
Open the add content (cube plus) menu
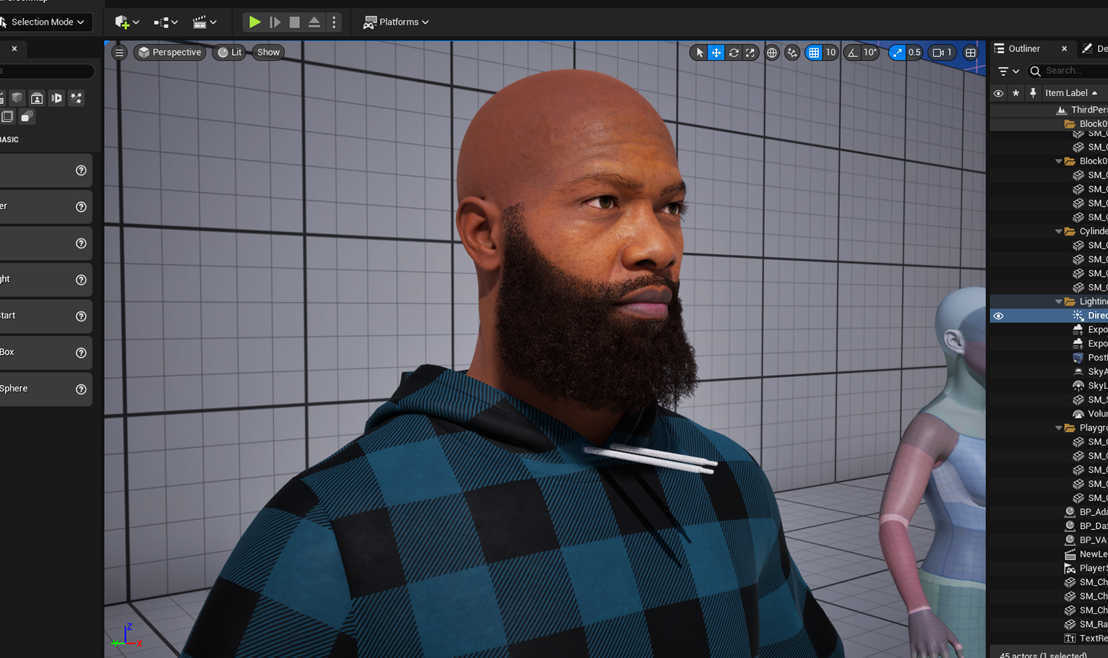coord(127,22)
